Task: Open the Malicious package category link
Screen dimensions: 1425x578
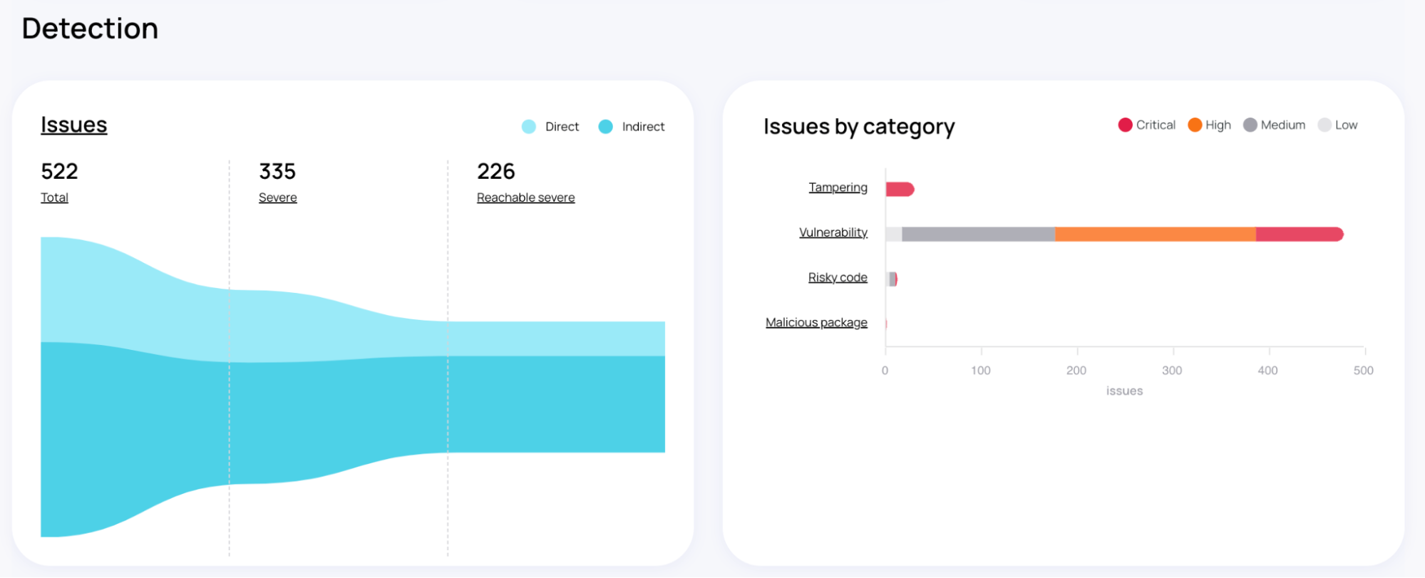Action: point(816,322)
